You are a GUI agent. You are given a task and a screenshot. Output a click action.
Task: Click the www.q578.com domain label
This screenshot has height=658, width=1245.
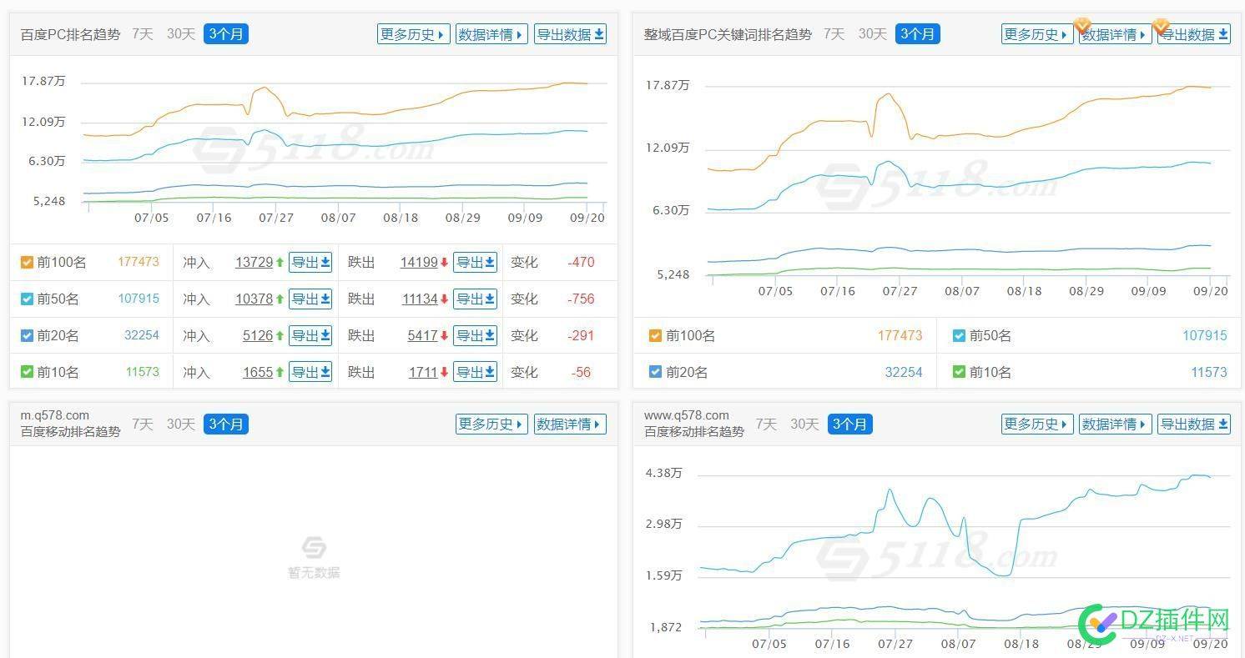coord(687,415)
